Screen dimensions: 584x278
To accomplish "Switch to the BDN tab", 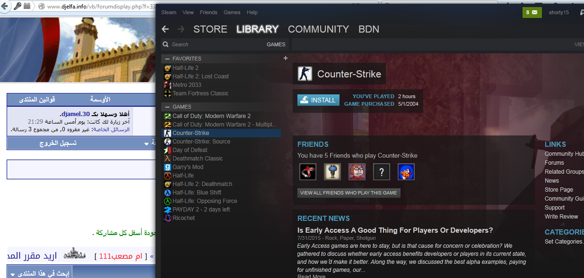I will pyautogui.click(x=369, y=29).
